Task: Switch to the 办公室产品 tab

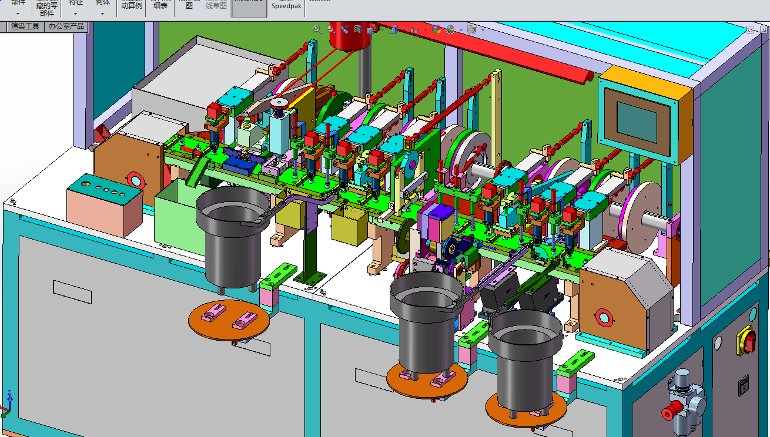Action: tap(66, 26)
